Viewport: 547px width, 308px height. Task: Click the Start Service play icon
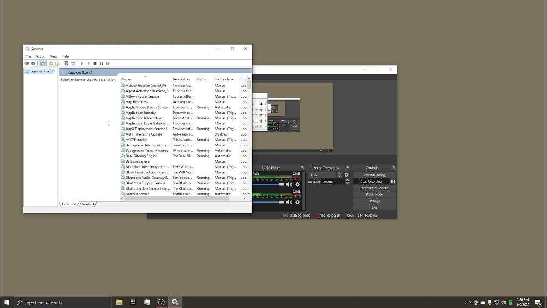82,63
